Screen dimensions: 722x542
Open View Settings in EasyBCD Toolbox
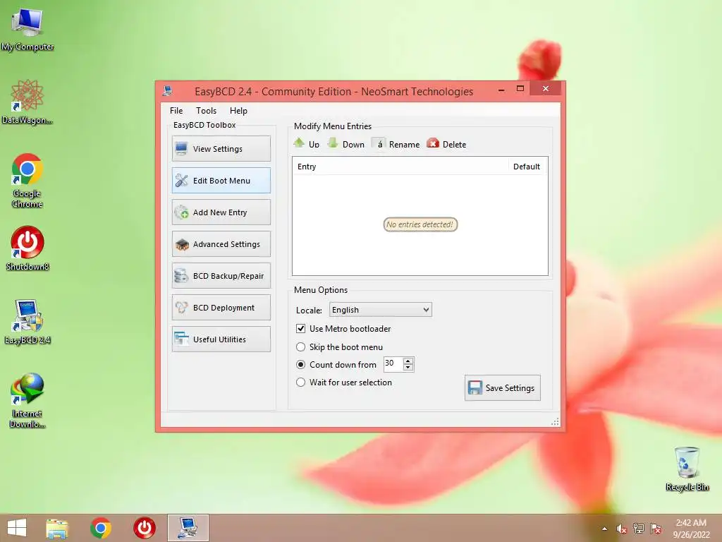coord(221,148)
